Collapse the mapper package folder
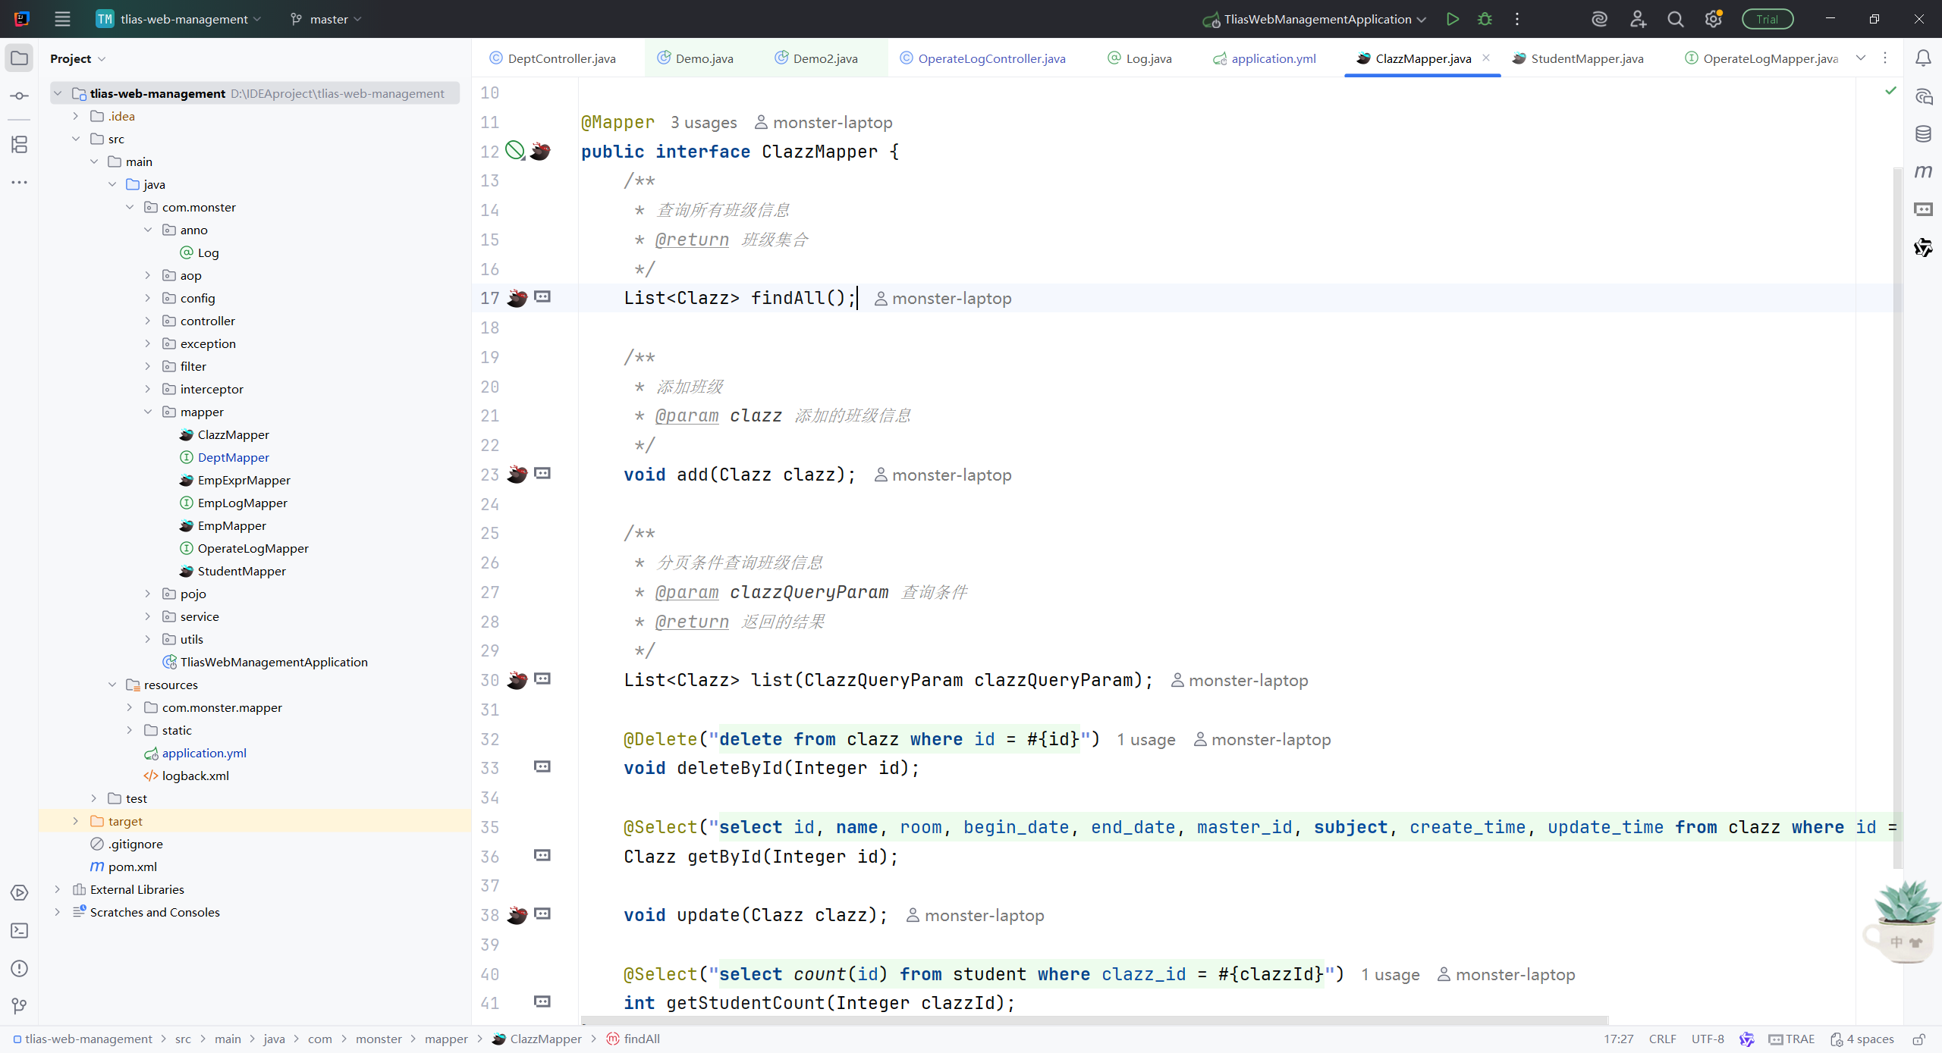Screen dimensions: 1942x1053 149,412
